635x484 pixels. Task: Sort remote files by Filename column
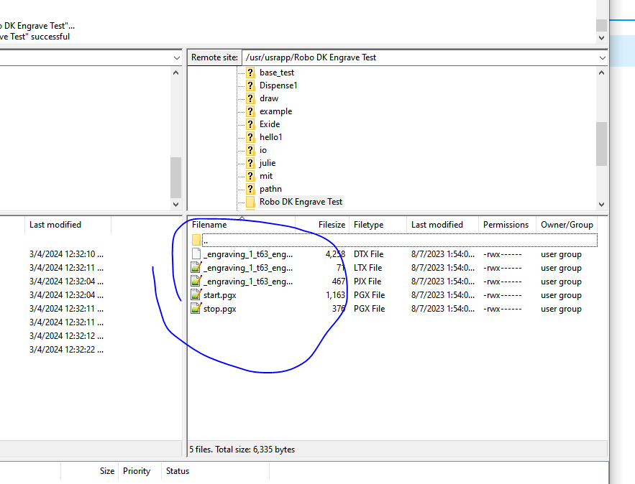click(x=237, y=225)
